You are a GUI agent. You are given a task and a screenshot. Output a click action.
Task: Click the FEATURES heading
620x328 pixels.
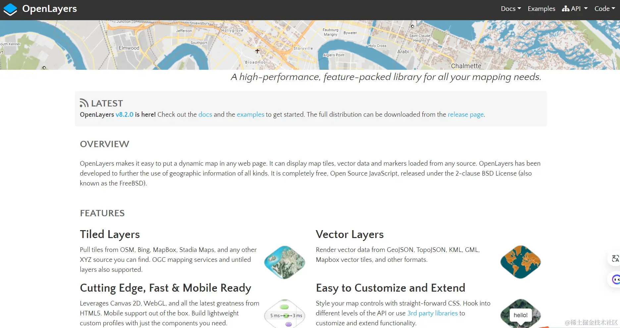tap(102, 213)
